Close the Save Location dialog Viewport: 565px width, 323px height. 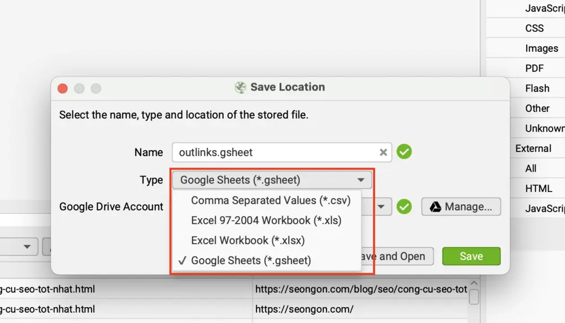click(x=63, y=88)
